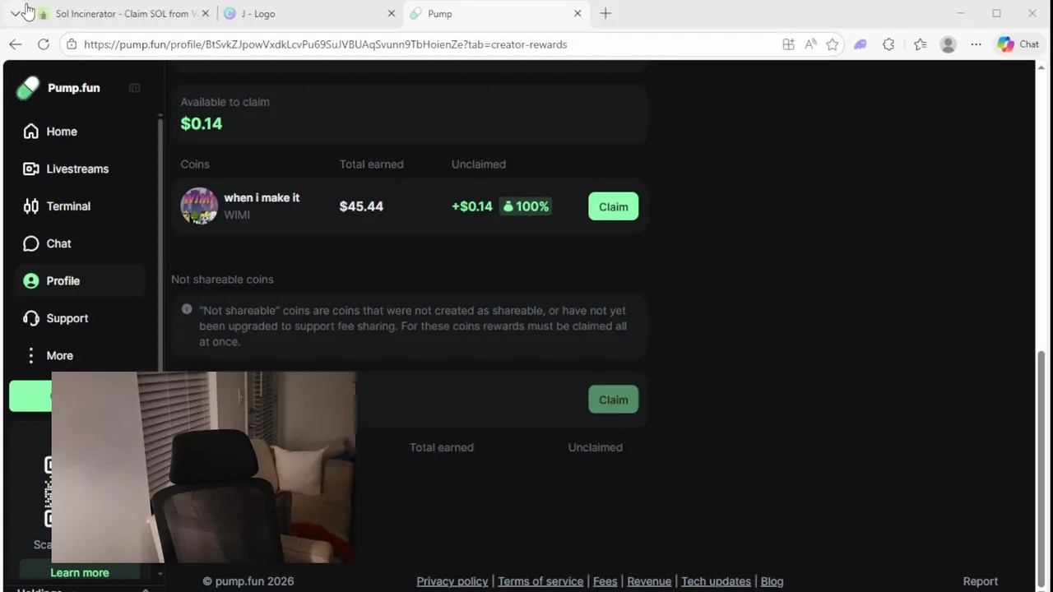
Task: Claim rewards for WIMI coin
Action: pyautogui.click(x=613, y=206)
